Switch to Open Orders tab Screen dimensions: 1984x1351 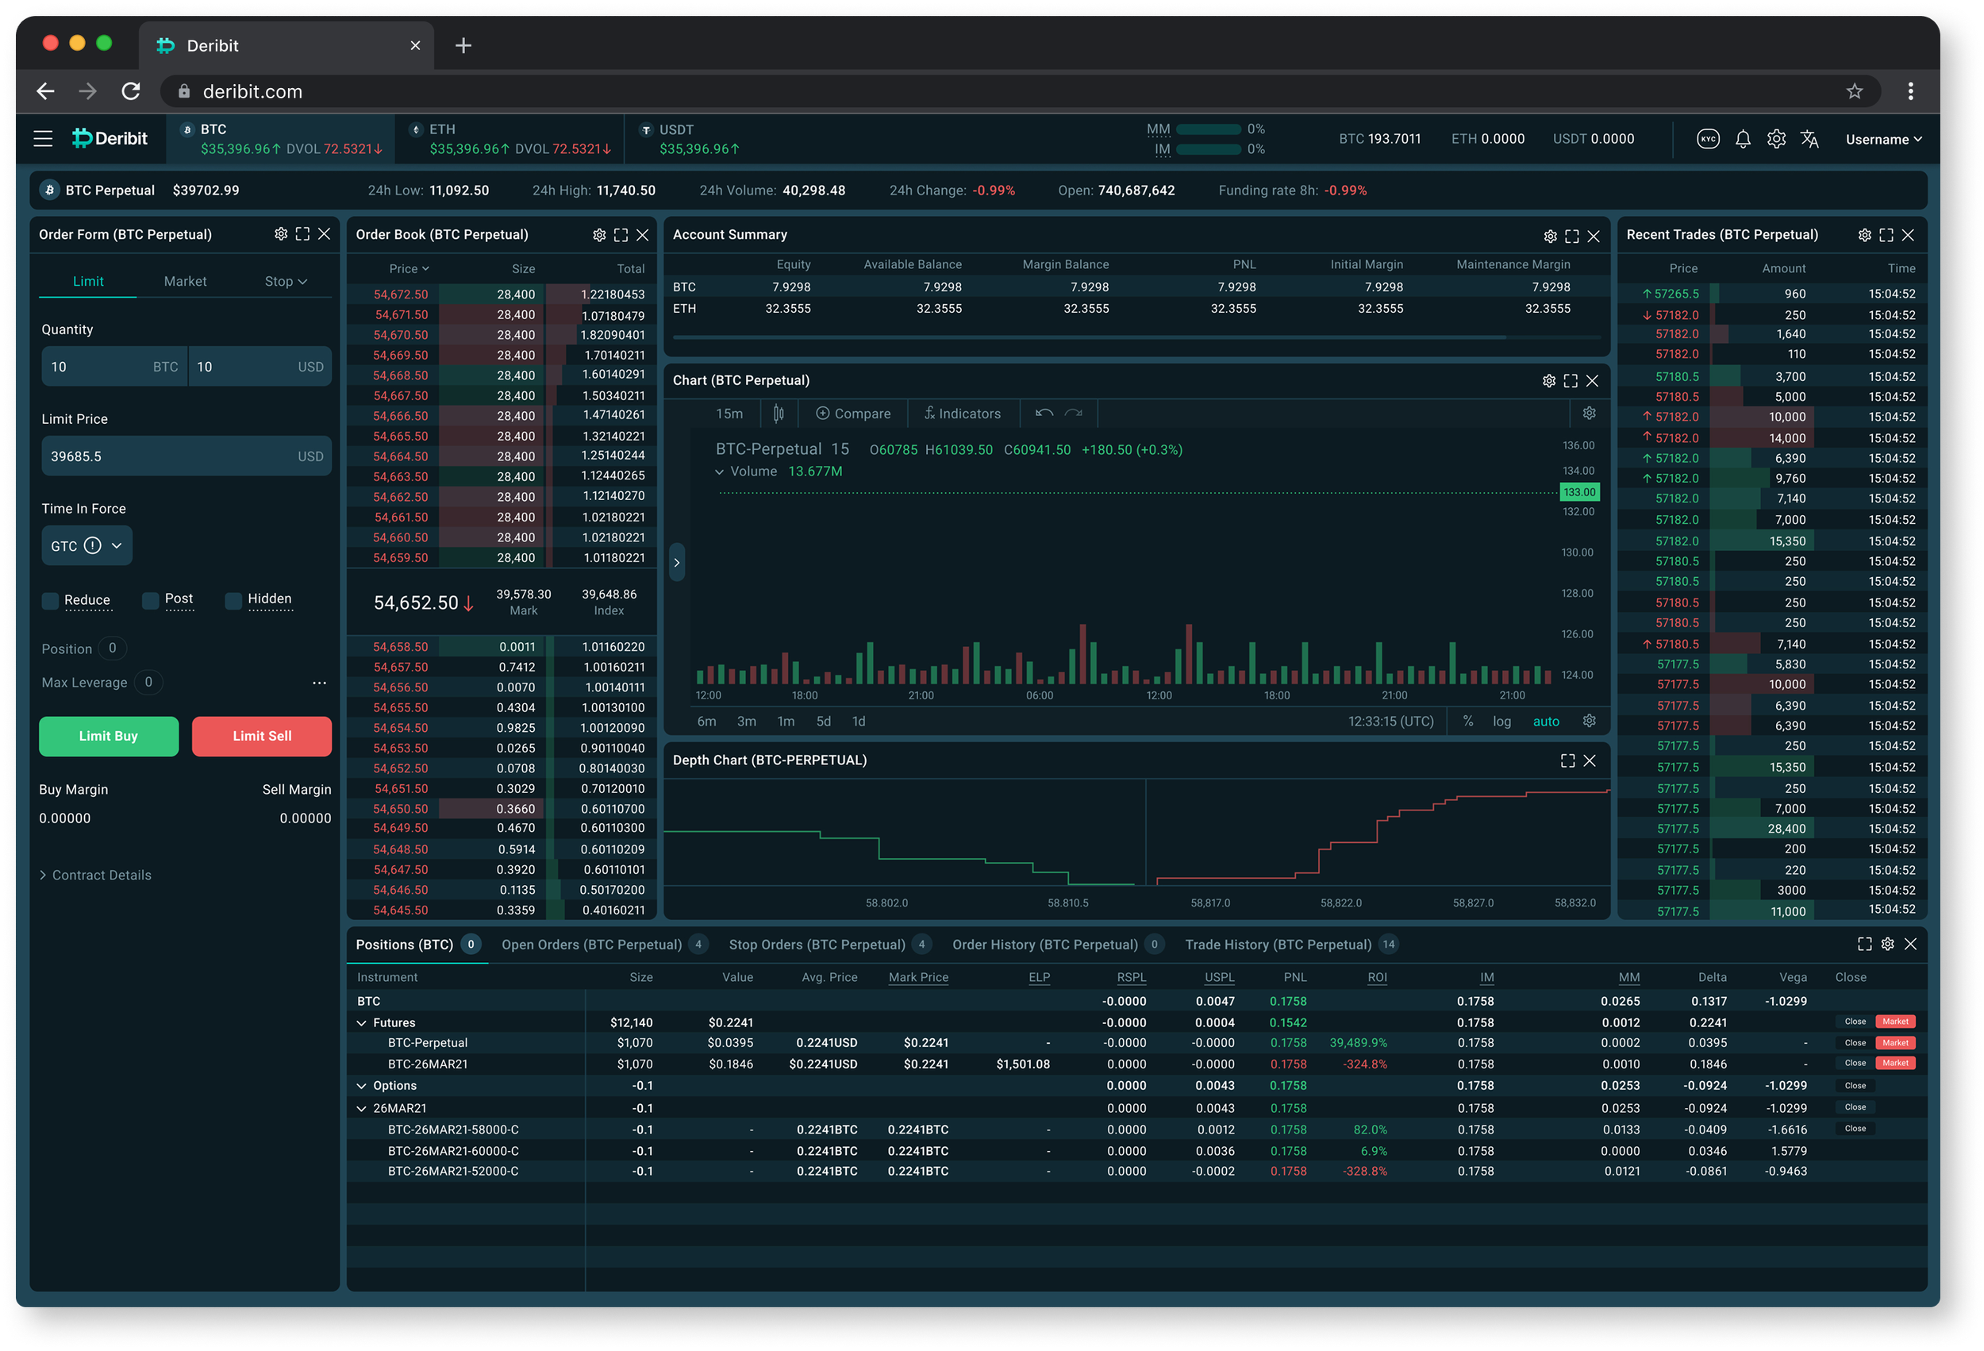tap(605, 944)
